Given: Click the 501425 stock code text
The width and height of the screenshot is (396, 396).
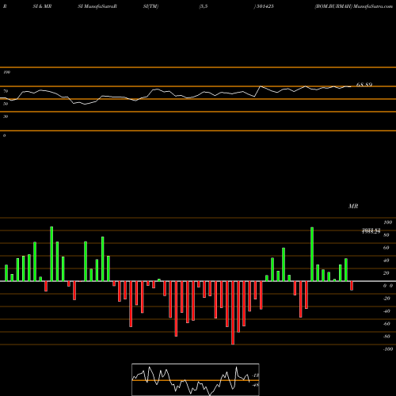Looking at the screenshot, I should [x=265, y=6].
